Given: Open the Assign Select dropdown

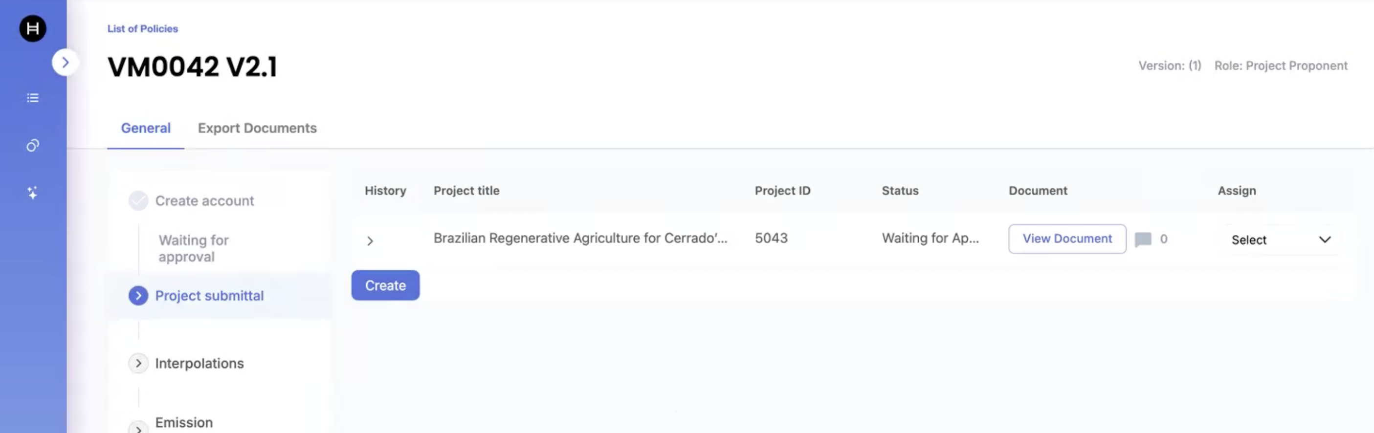Looking at the screenshot, I should pos(1280,240).
